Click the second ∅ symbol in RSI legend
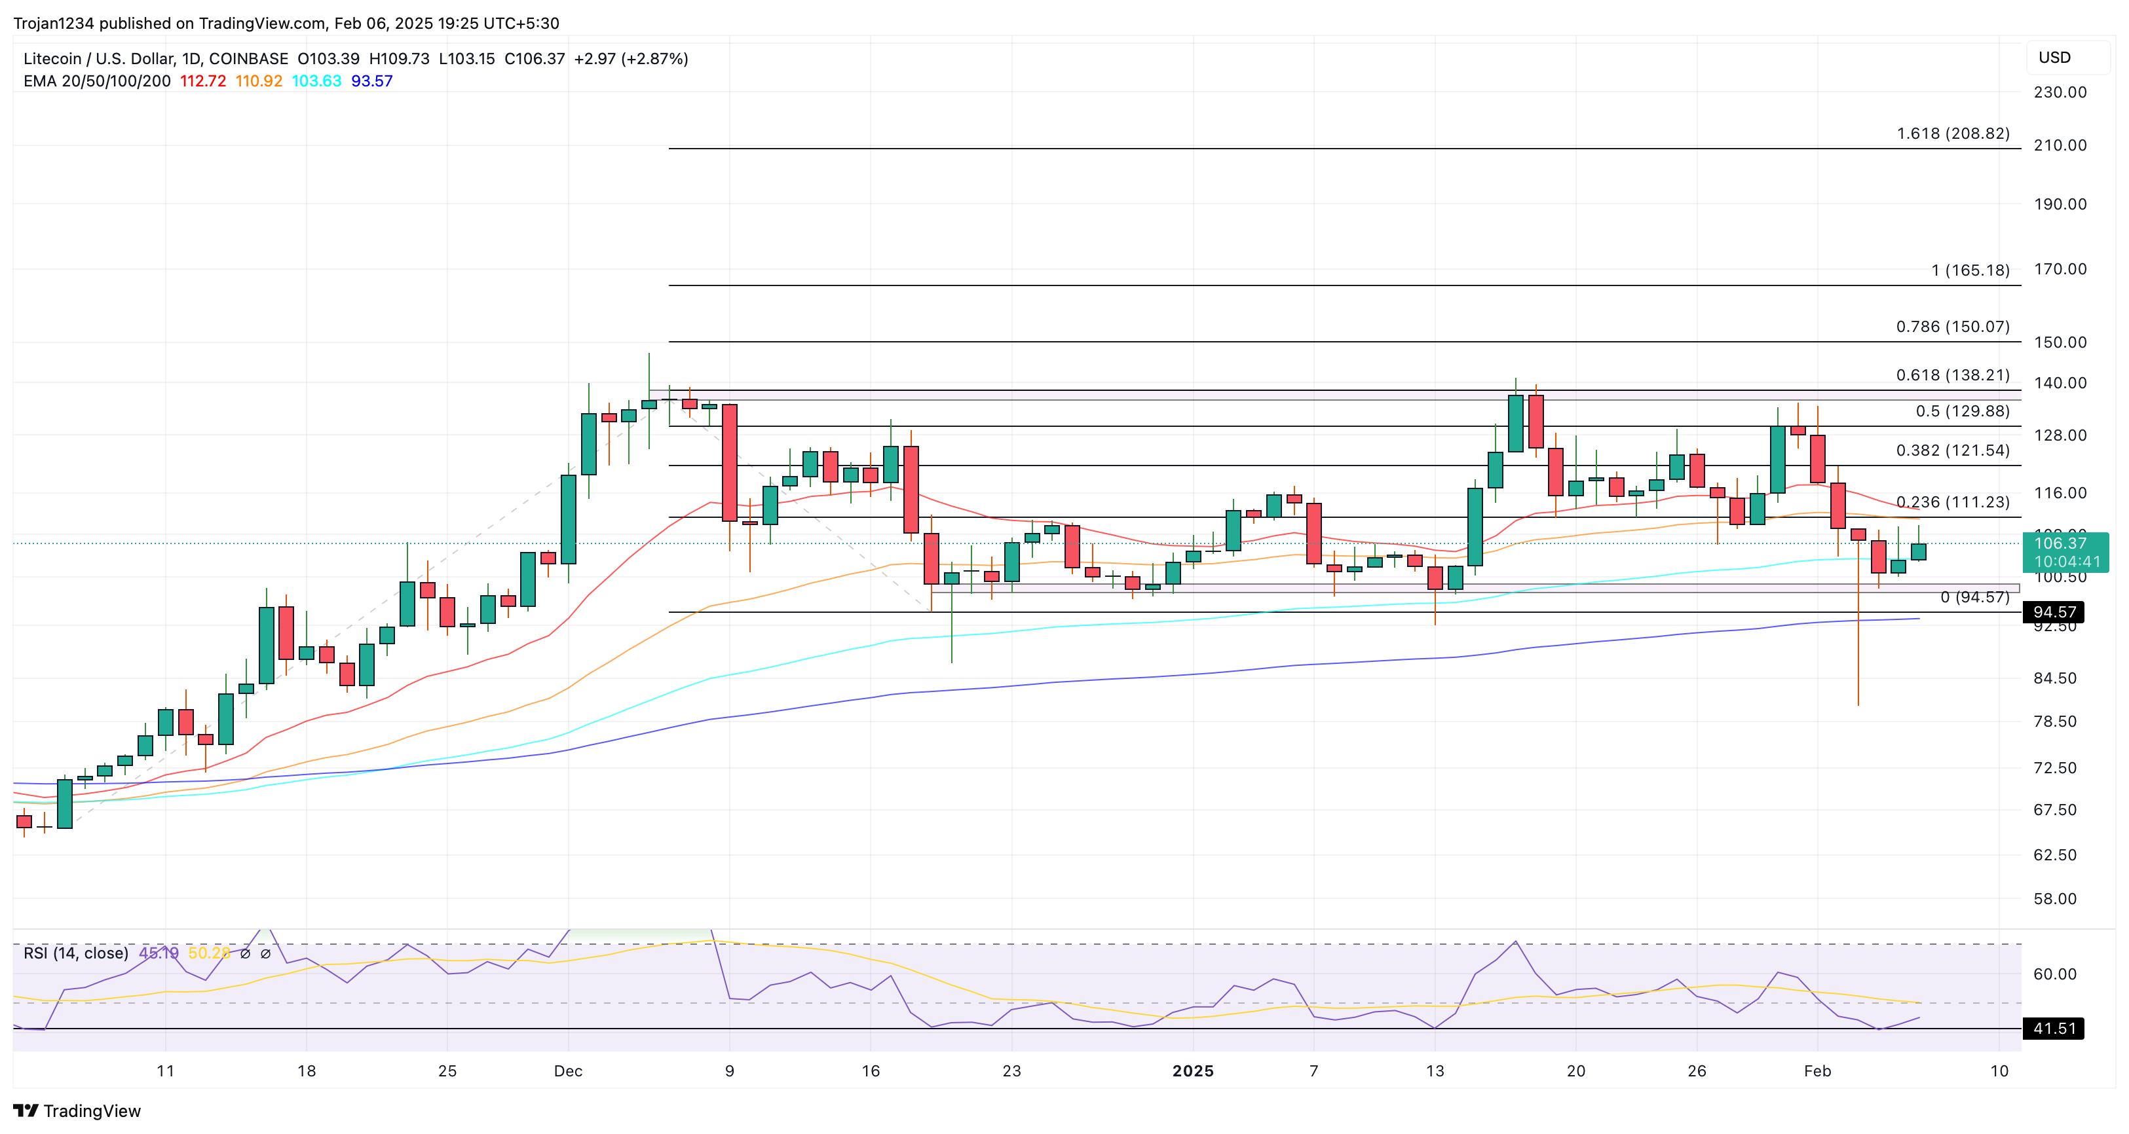This screenshot has width=2129, height=1134. pos(265,953)
